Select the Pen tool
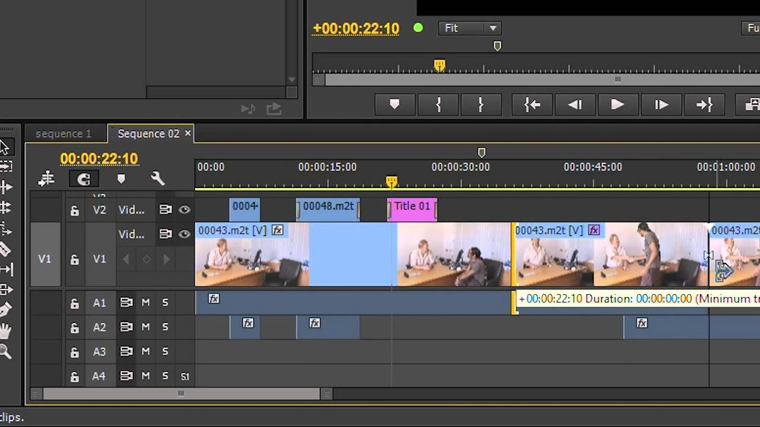Screen dimensions: 760x427 (x=5, y=310)
